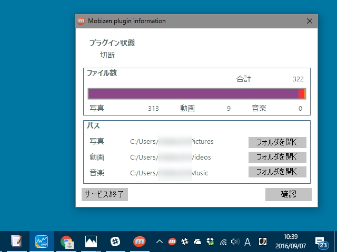Click the 切断 plugin status text
Image resolution: width=337 pixels, height=252 pixels.
tap(107, 55)
